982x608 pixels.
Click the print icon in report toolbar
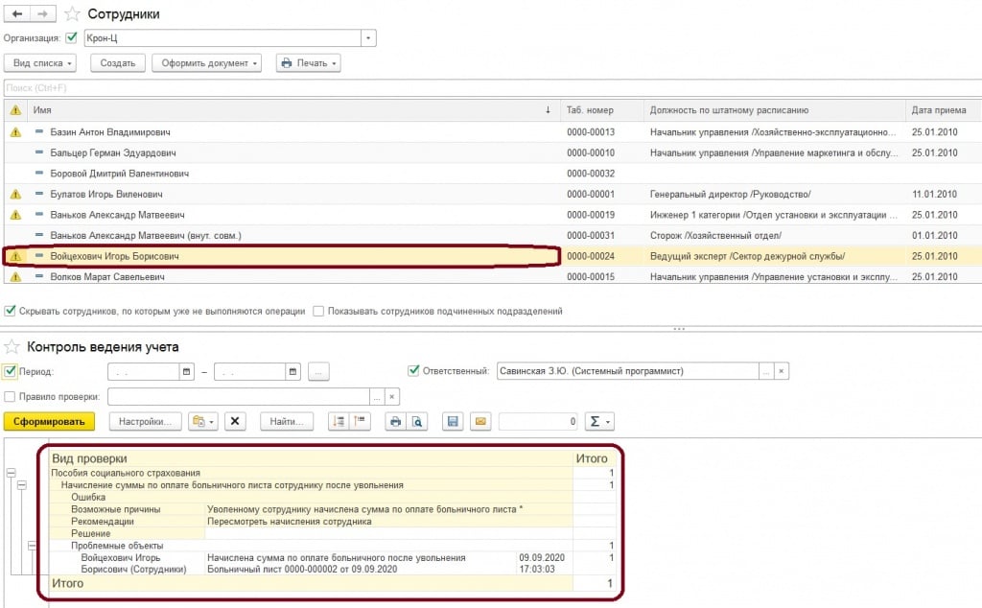pyautogui.click(x=395, y=421)
